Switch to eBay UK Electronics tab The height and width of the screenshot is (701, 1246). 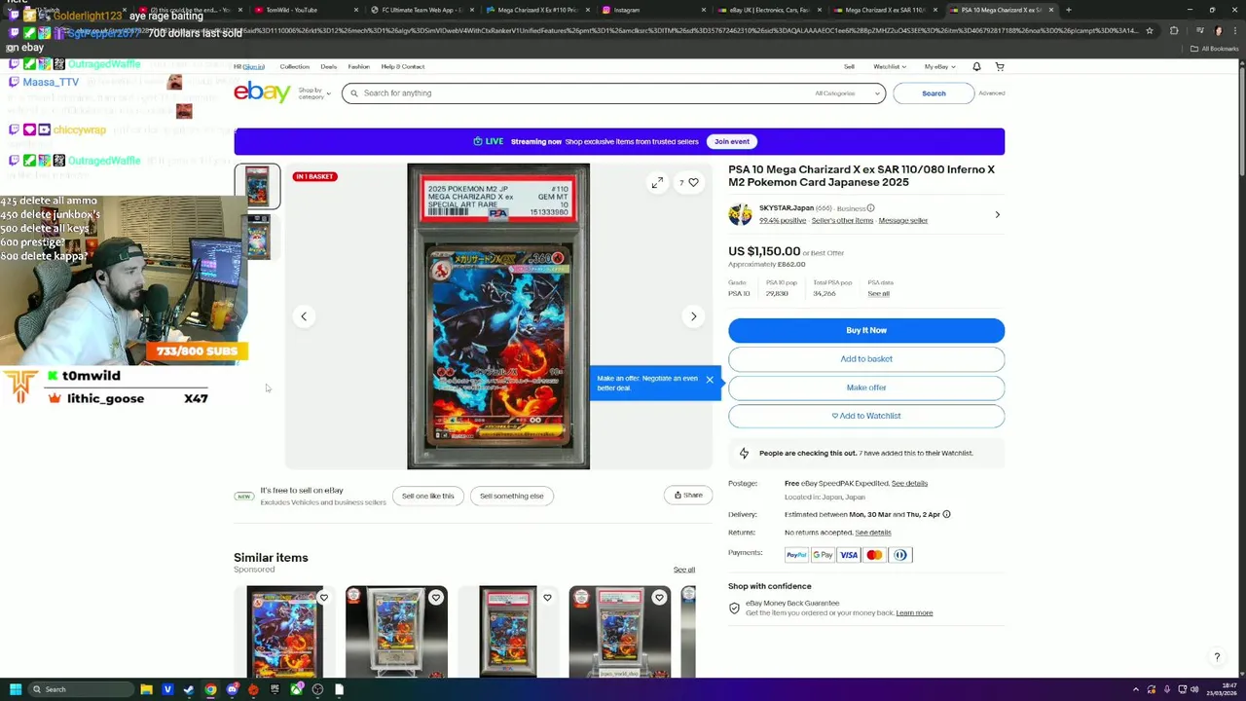point(769,10)
